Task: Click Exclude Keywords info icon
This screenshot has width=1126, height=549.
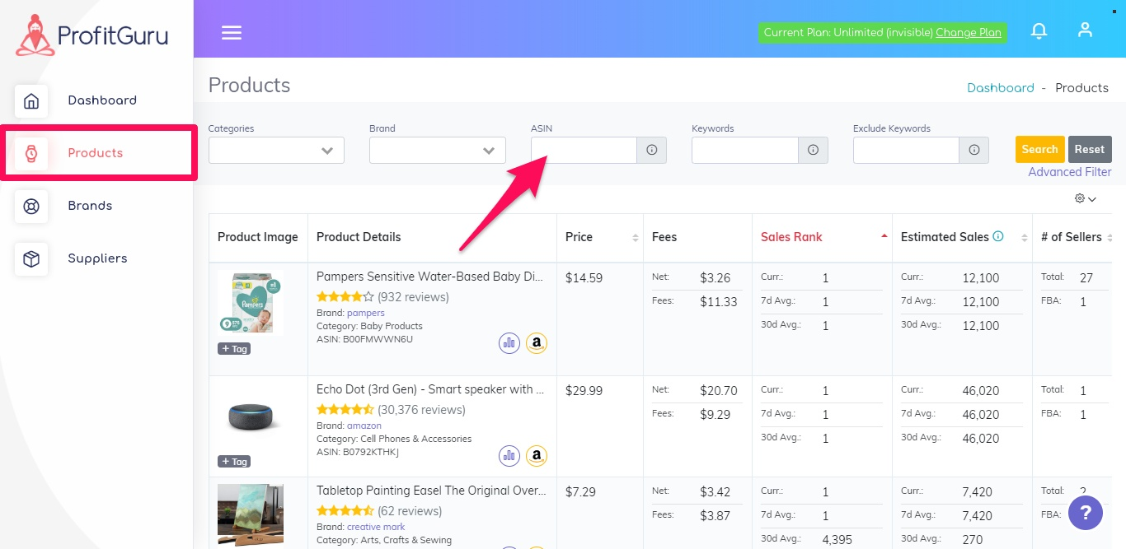Action: click(x=974, y=150)
